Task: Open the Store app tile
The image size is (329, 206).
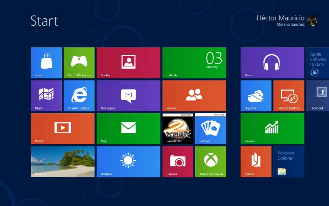Action: coord(46,62)
